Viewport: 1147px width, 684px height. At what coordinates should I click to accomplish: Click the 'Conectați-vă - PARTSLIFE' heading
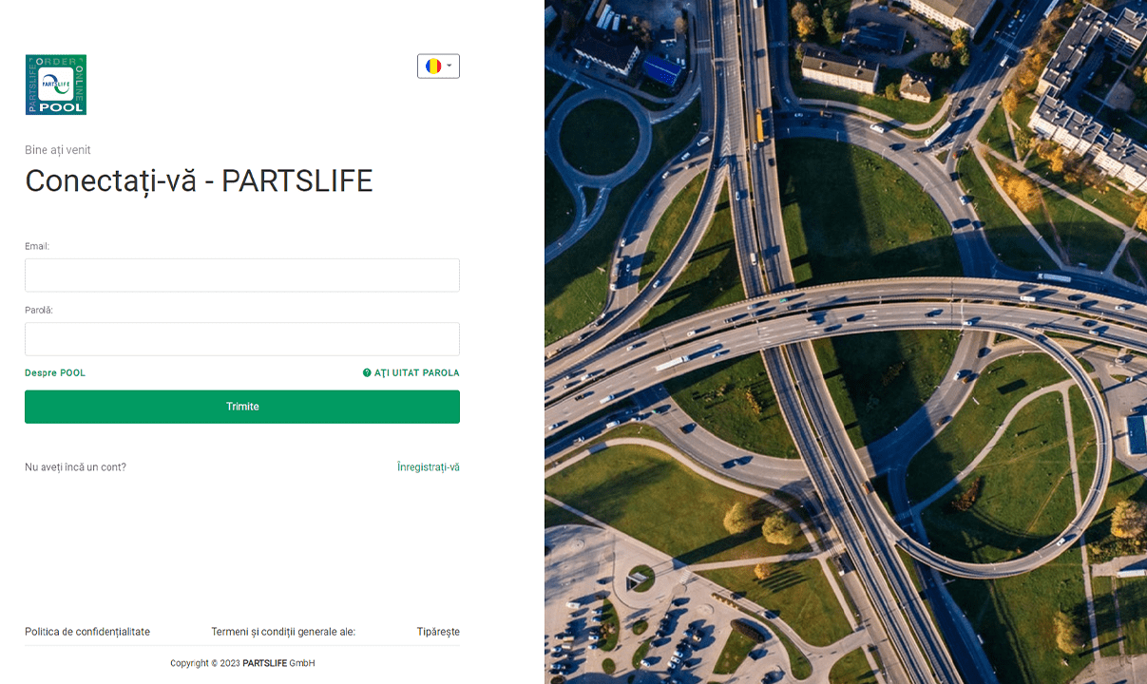point(199,181)
